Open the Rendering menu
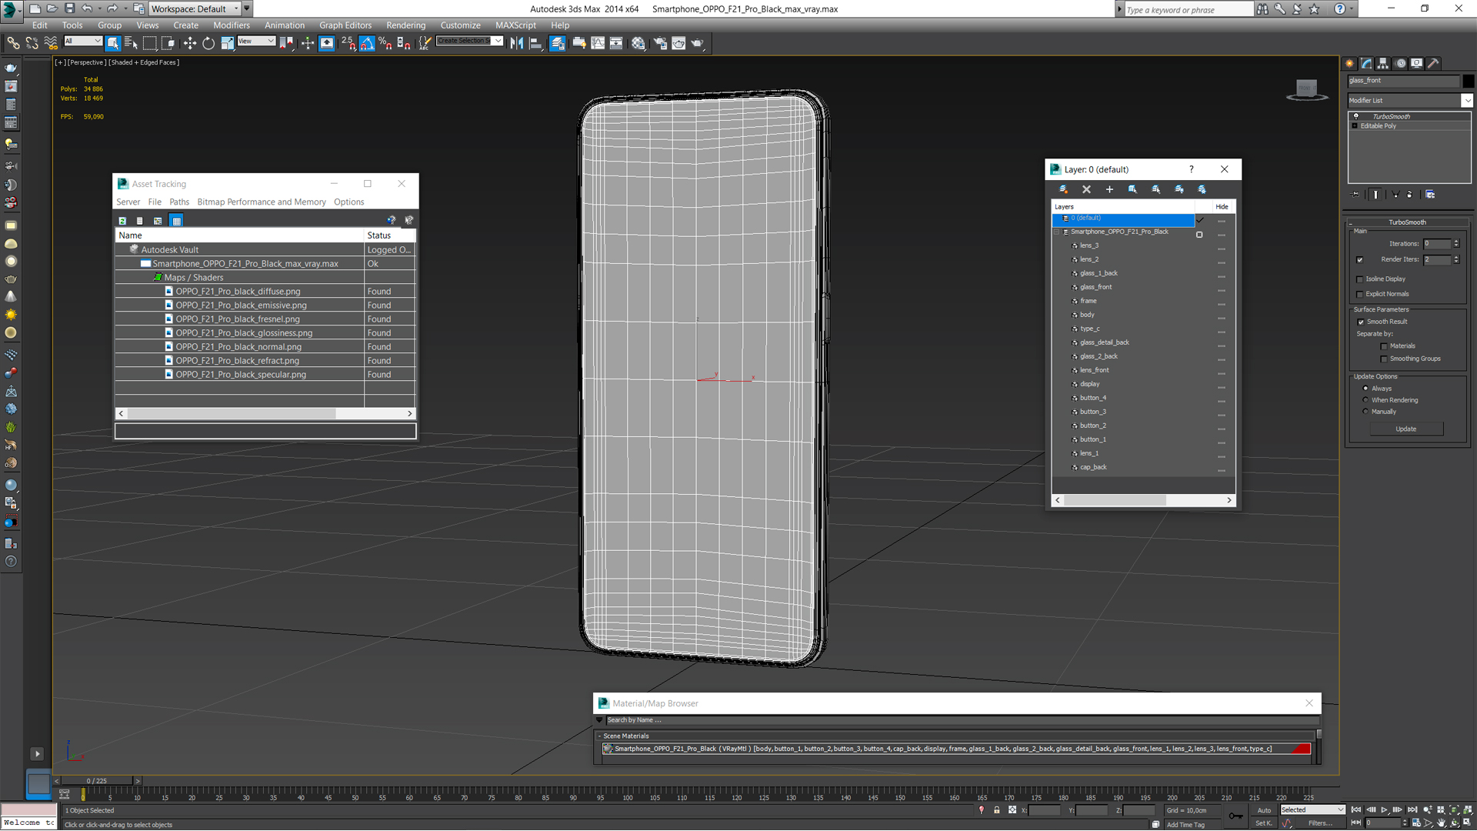The width and height of the screenshot is (1477, 831). (405, 25)
